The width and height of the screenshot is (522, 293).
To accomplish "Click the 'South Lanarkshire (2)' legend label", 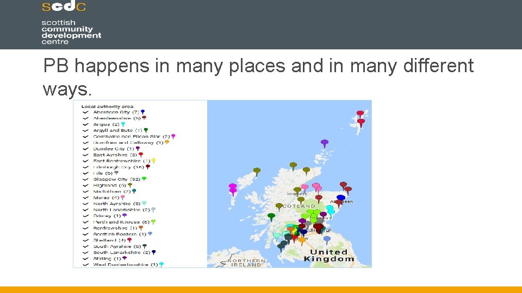I will pyautogui.click(x=121, y=252).
